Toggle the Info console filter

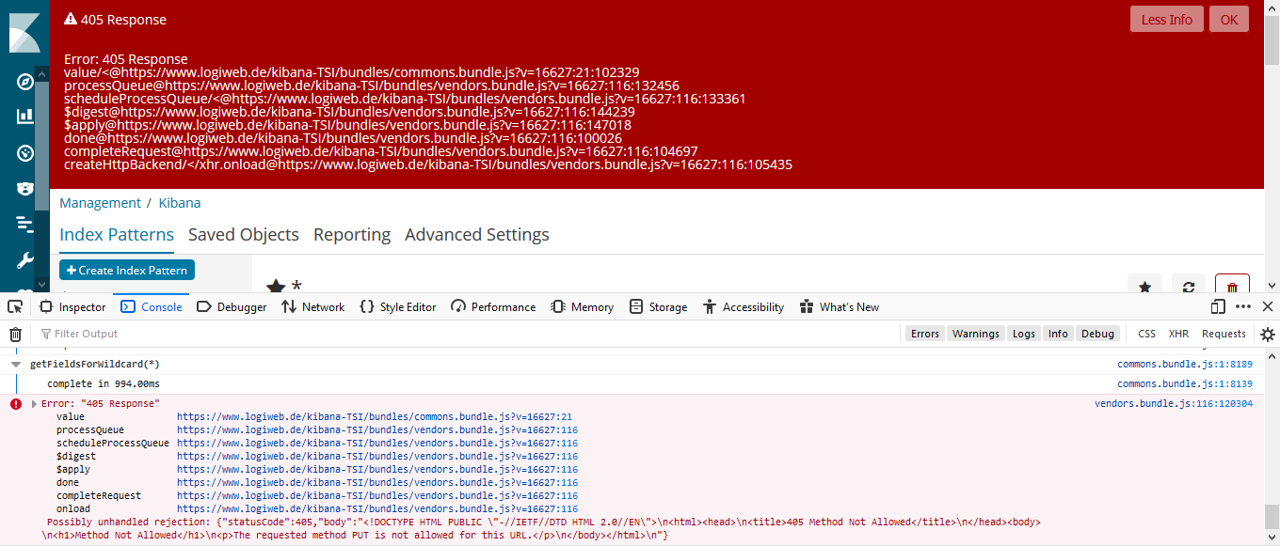(x=1058, y=334)
